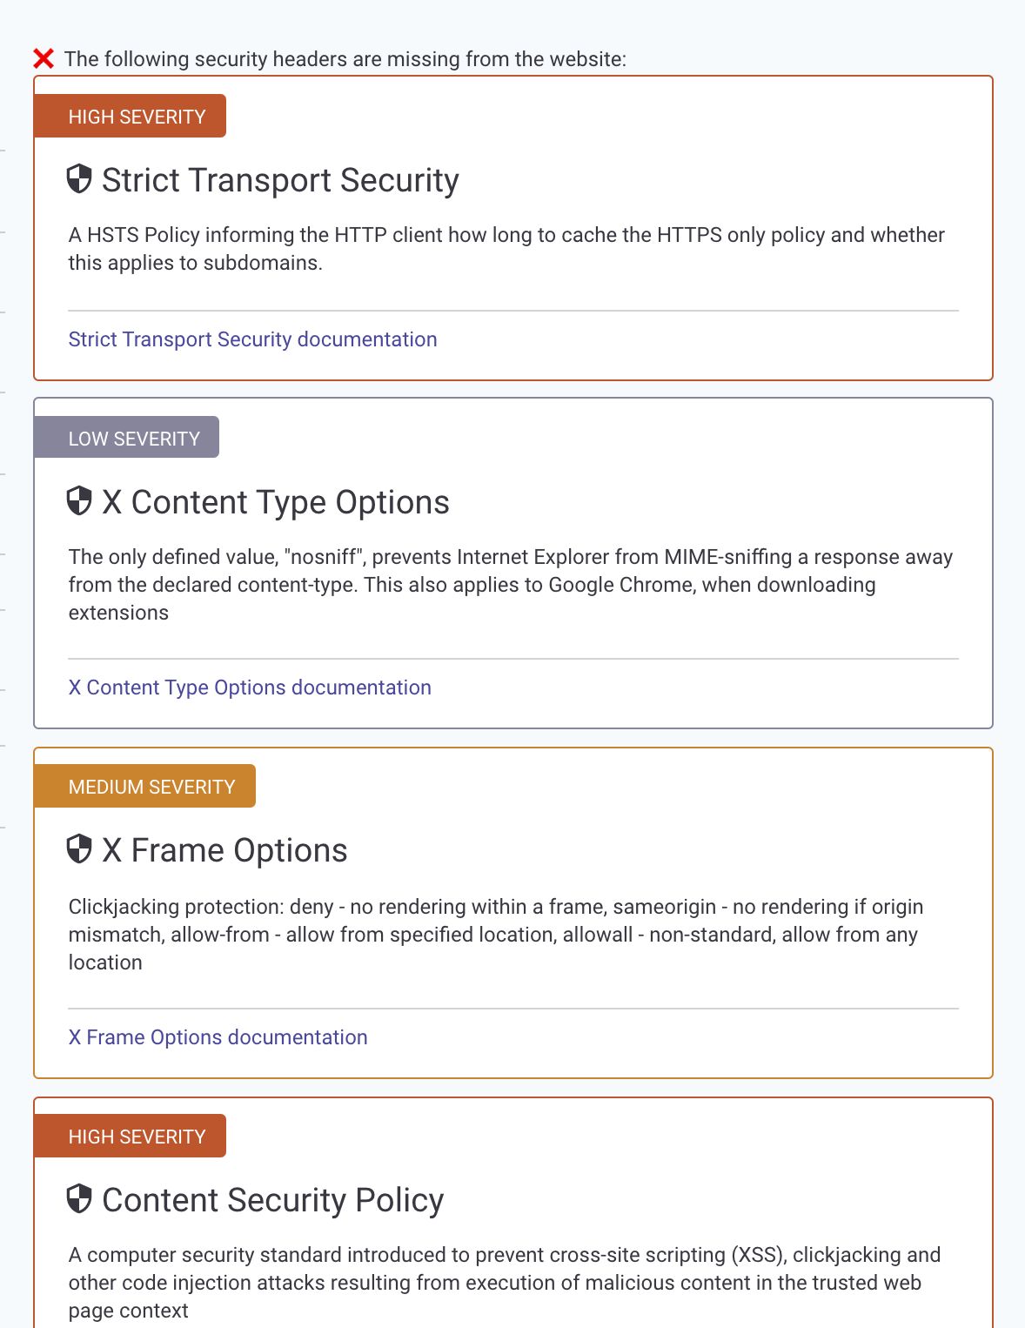This screenshot has height=1328, width=1025.
Task: Select the X Frame Options heading
Action: click(224, 850)
